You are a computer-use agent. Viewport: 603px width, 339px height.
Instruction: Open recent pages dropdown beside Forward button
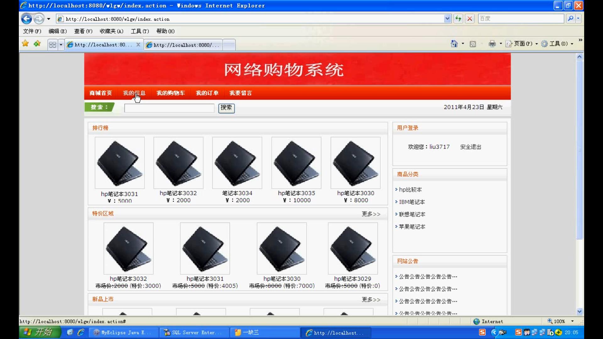tap(49, 19)
